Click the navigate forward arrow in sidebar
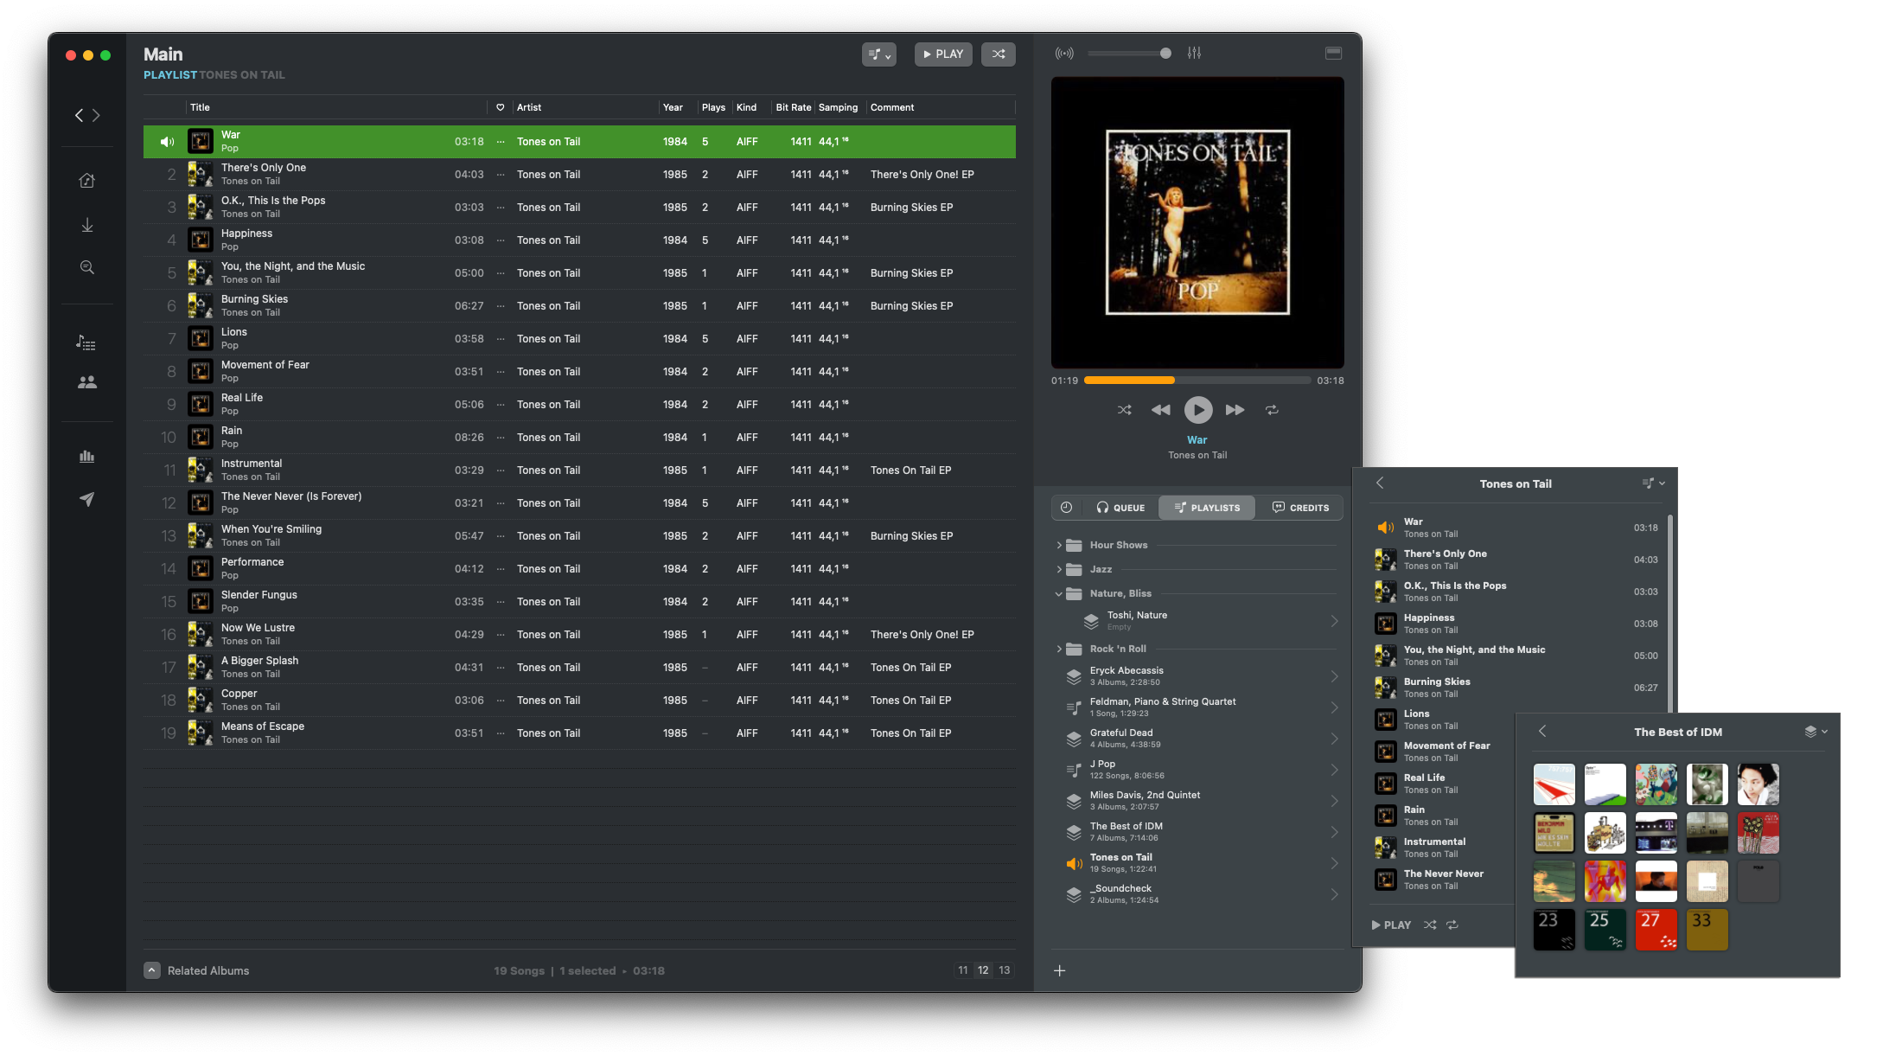This screenshot has height=1056, width=1902. pos(96,115)
